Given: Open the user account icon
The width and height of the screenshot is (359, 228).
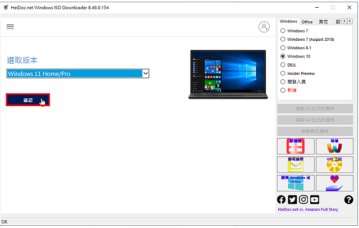Looking at the screenshot, I should tap(264, 27).
